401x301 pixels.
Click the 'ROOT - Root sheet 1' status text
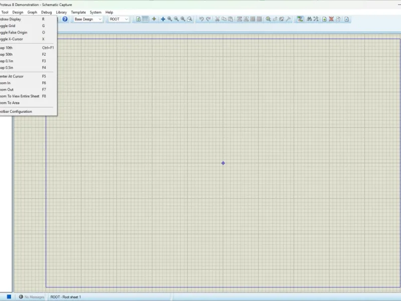point(66,297)
